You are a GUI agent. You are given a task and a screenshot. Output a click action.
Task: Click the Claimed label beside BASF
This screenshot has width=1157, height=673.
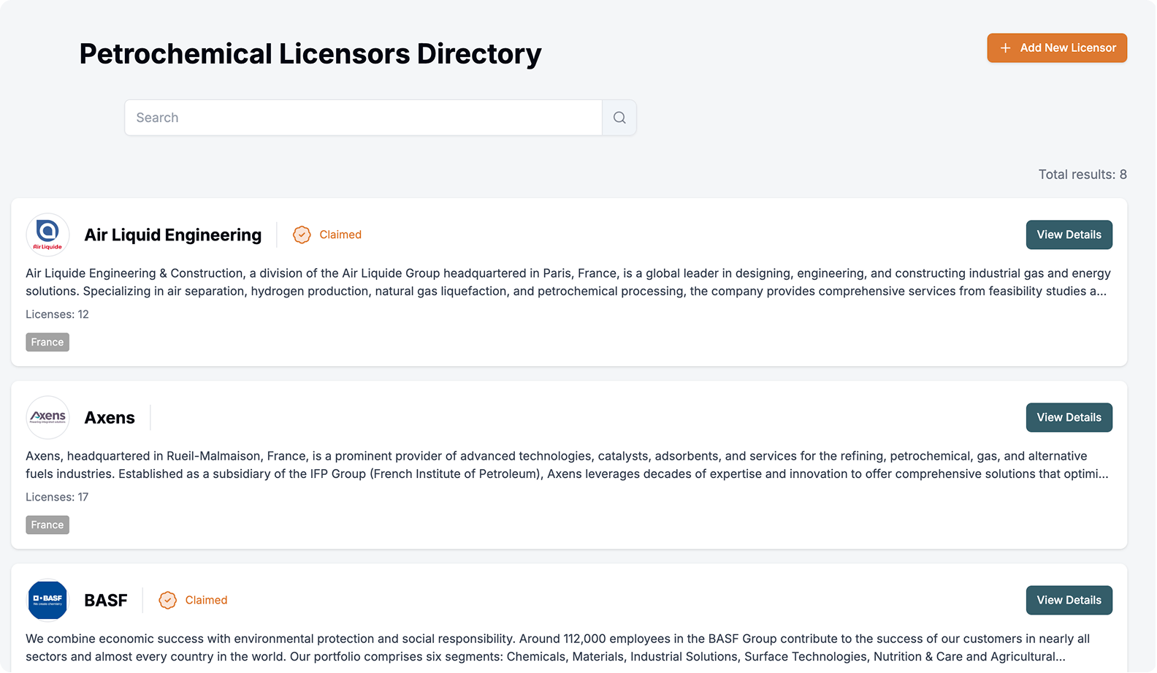pyautogui.click(x=206, y=600)
